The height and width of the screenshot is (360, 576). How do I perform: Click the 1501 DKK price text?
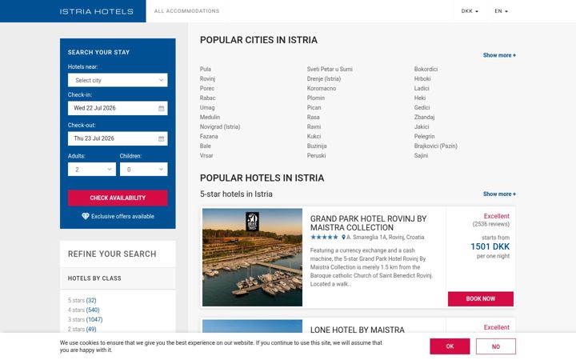pyautogui.click(x=490, y=246)
